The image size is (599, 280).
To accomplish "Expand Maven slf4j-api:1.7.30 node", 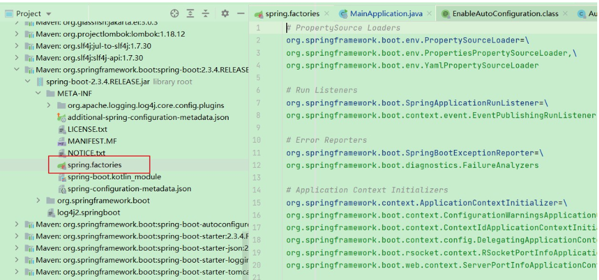I will click(16, 58).
